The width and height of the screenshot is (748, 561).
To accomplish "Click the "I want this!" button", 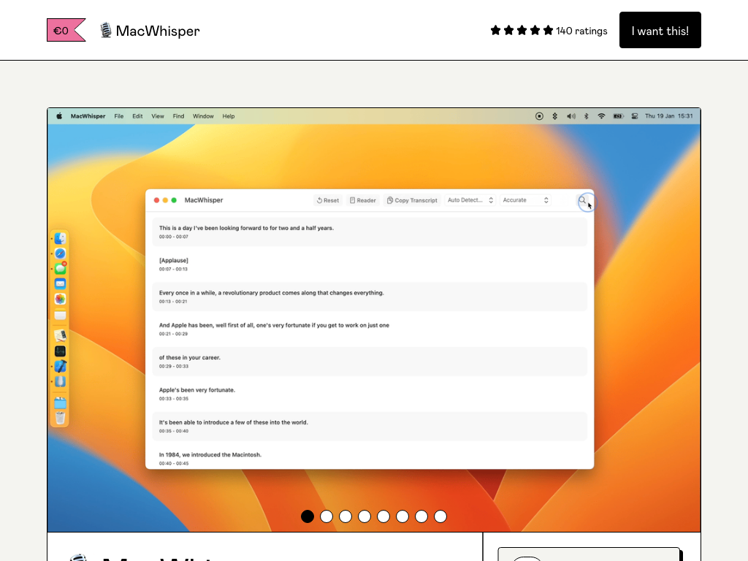I will point(660,30).
